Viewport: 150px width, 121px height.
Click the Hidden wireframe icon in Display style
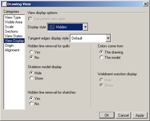coord(52,27)
